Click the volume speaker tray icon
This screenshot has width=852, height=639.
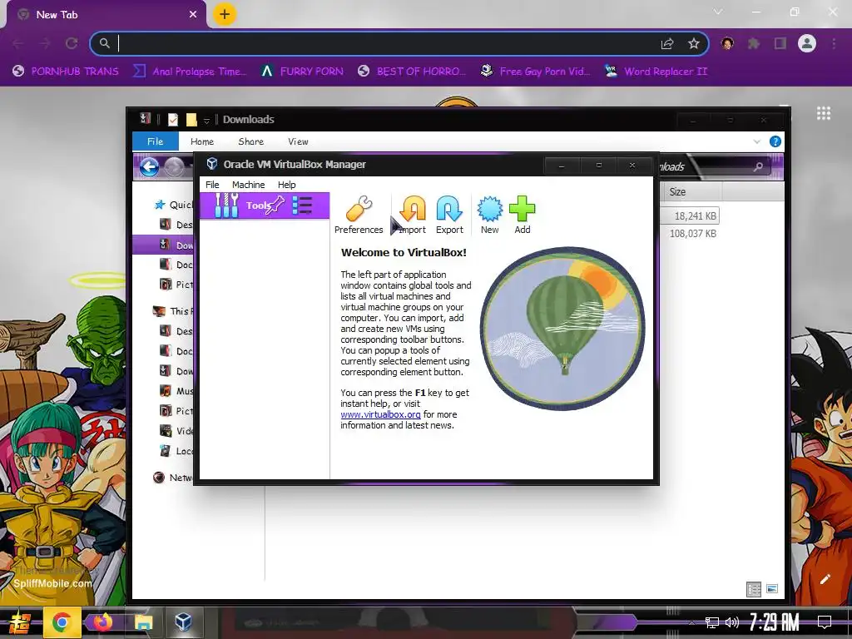pyautogui.click(x=732, y=622)
